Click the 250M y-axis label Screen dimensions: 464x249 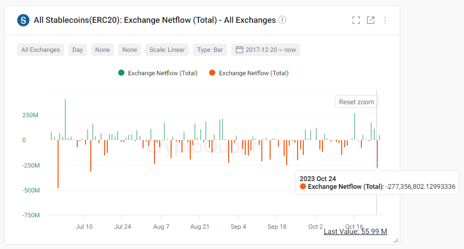[30, 115]
